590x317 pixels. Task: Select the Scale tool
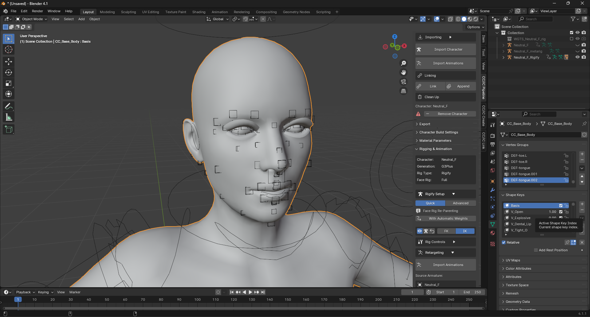(9, 83)
